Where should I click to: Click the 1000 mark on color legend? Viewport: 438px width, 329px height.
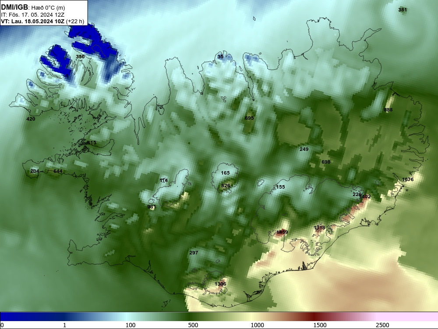tap(257, 325)
